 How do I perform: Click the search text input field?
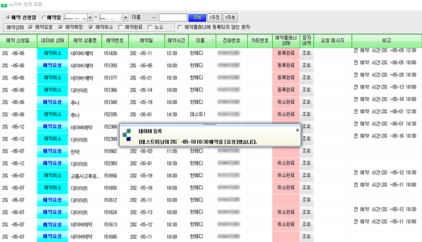coord(173,17)
